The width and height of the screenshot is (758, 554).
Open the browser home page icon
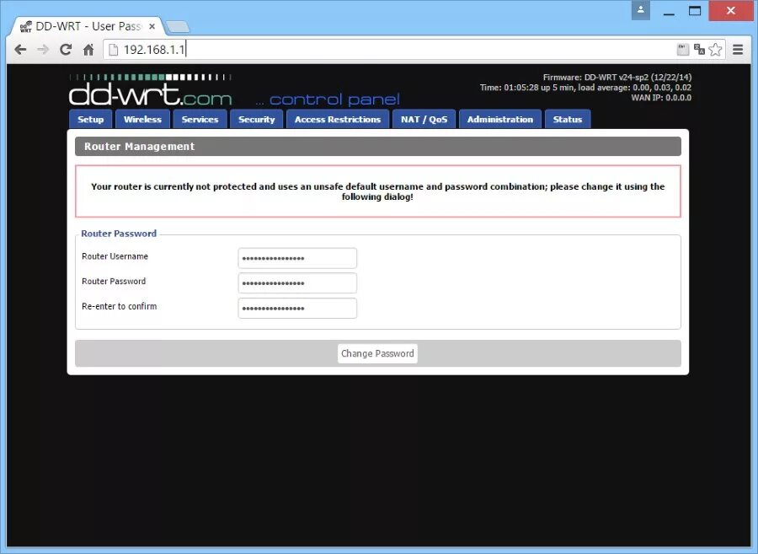pos(88,49)
